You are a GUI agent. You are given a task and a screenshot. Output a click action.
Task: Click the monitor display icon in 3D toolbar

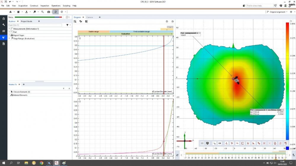pos(207,143)
